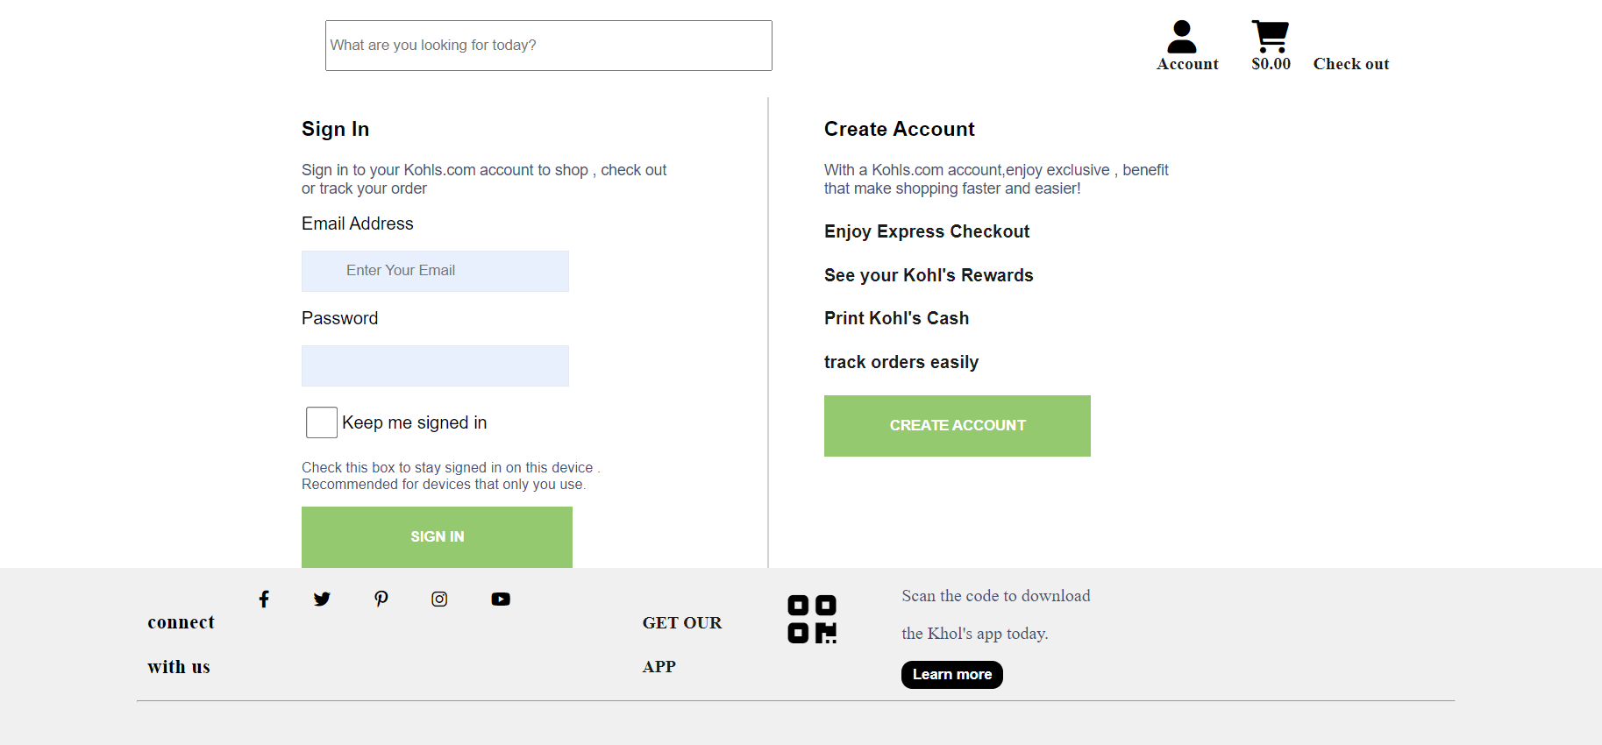Select the Learn more button
The height and width of the screenshot is (745, 1602).
[x=951, y=674]
